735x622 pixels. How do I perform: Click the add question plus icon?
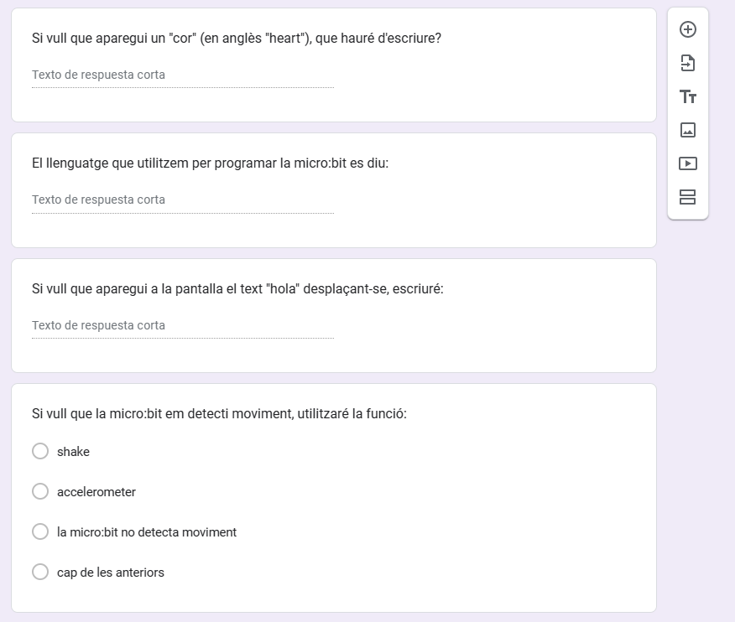tap(688, 30)
